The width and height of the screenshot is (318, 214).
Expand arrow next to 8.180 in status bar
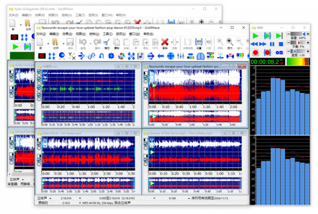click(x=189, y=198)
